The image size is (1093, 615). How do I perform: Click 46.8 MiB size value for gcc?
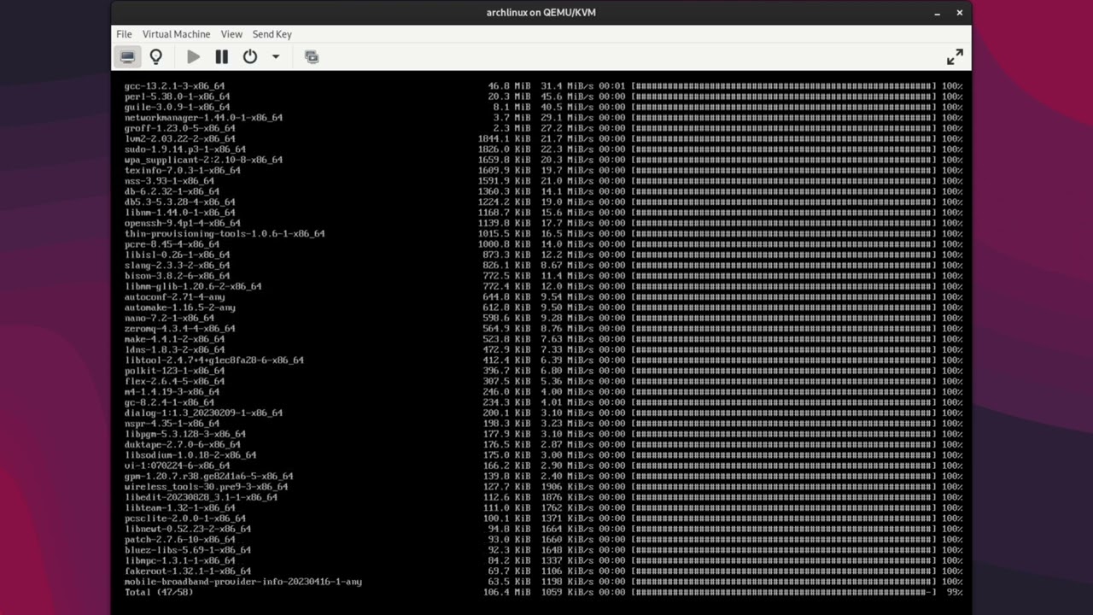tap(510, 86)
